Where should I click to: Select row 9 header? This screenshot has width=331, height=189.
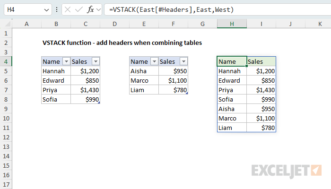tap(6, 109)
